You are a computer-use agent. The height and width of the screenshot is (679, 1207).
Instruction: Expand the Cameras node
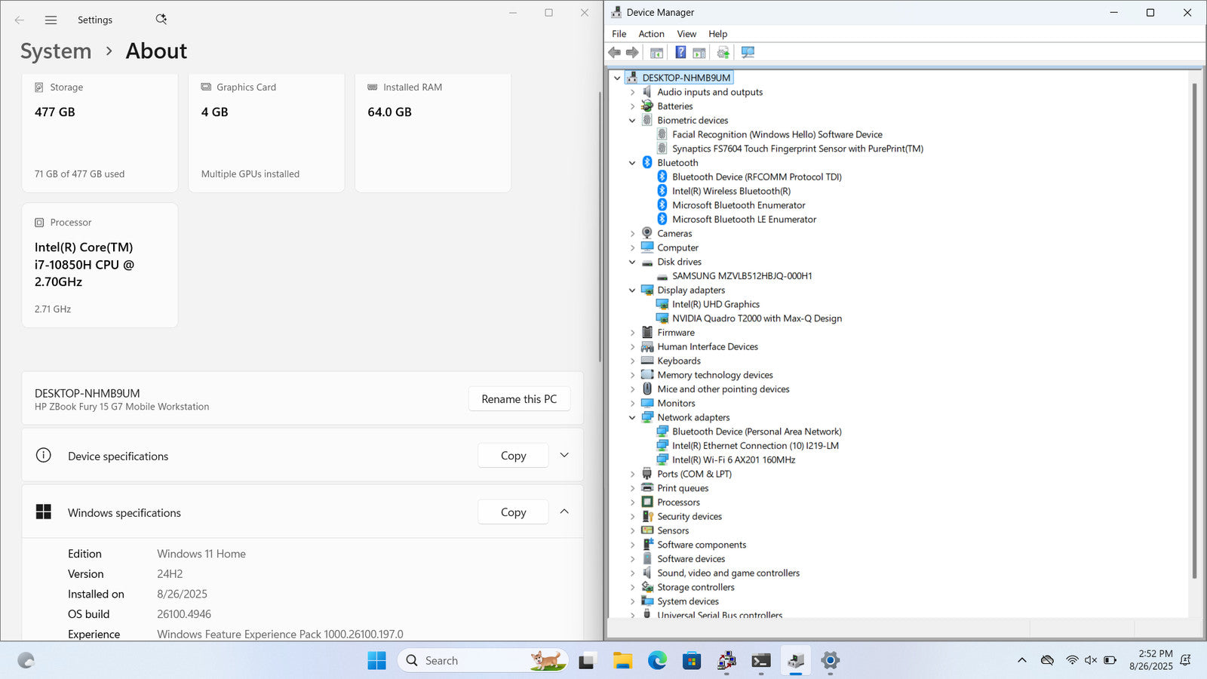pos(632,234)
